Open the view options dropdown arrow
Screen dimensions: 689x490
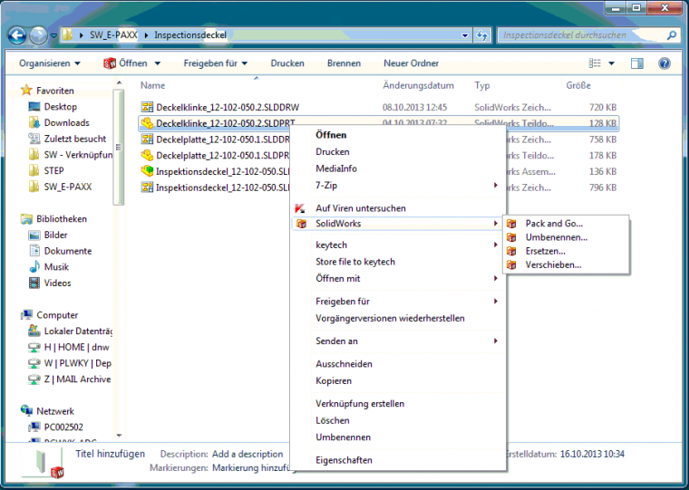tap(611, 63)
